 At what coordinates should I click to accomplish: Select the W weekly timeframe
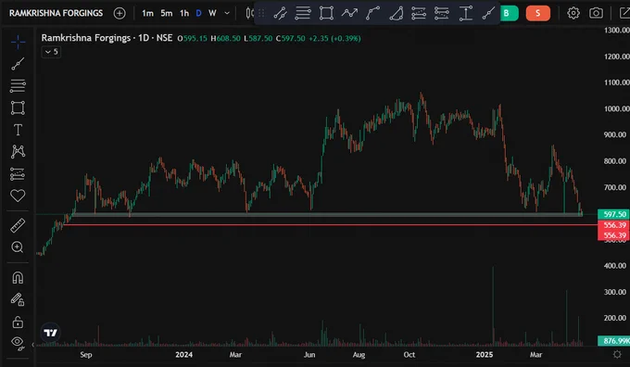[212, 13]
